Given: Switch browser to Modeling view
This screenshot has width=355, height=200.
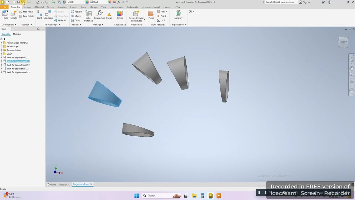Looking at the screenshot, I should coord(17,34).
